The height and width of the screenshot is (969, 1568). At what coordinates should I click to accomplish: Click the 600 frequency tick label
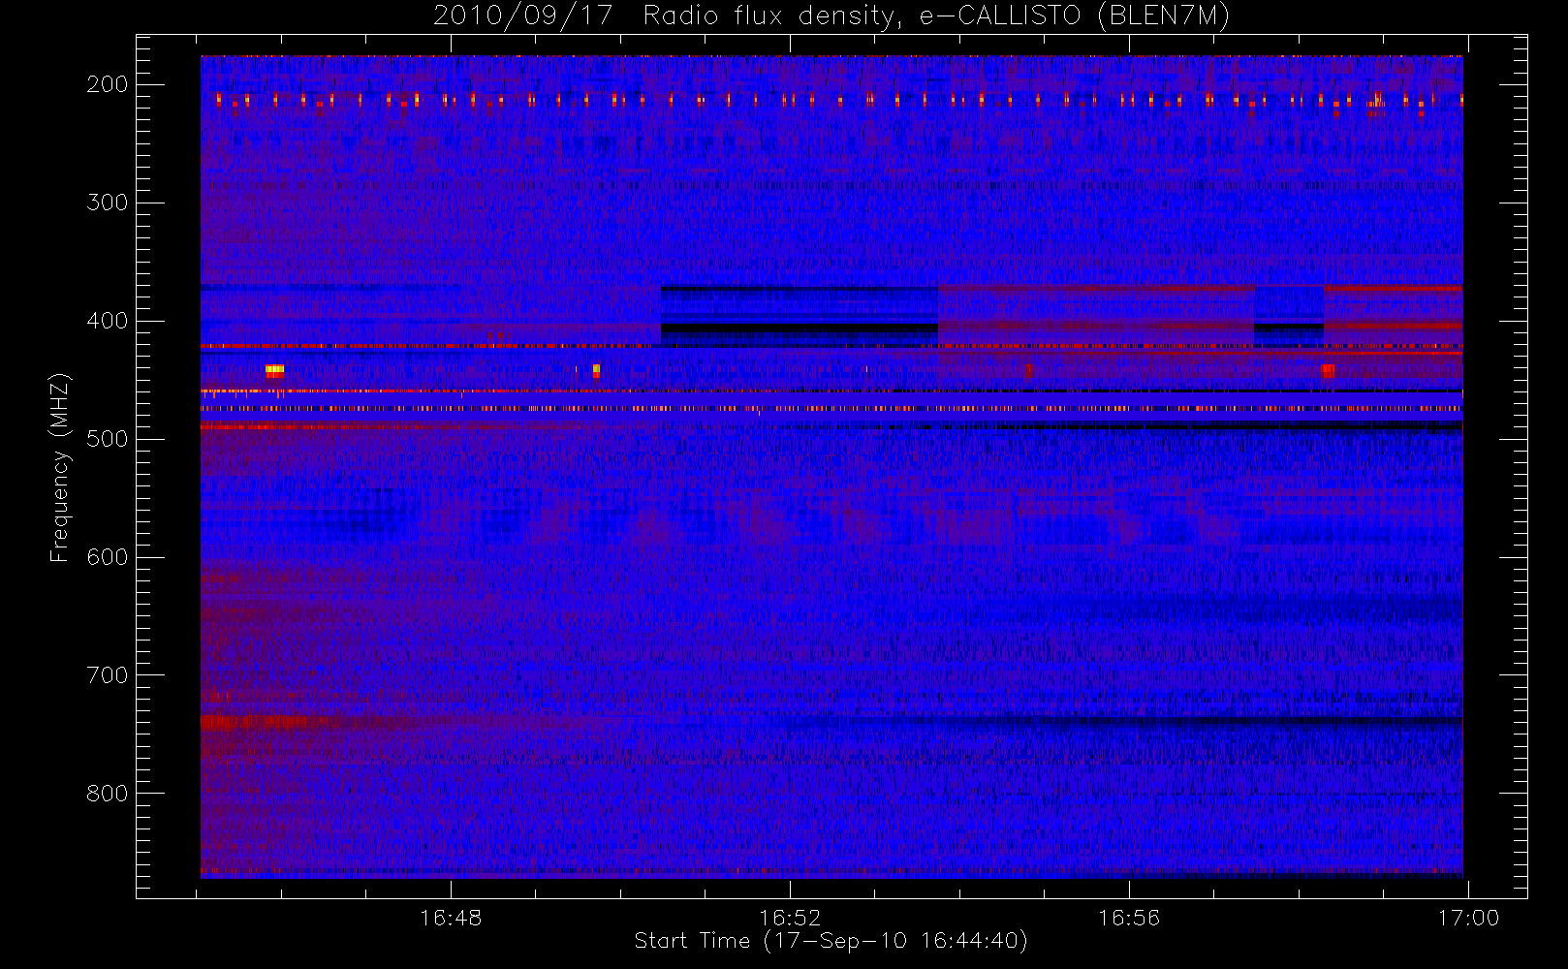[108, 557]
